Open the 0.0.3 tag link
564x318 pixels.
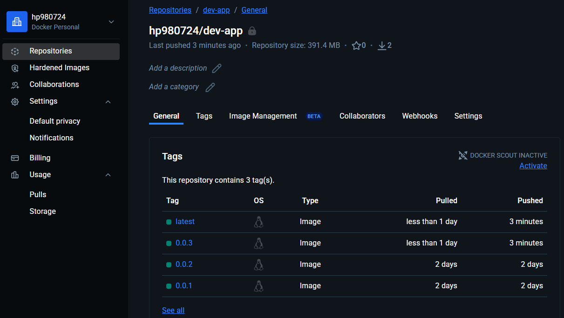tap(184, 243)
